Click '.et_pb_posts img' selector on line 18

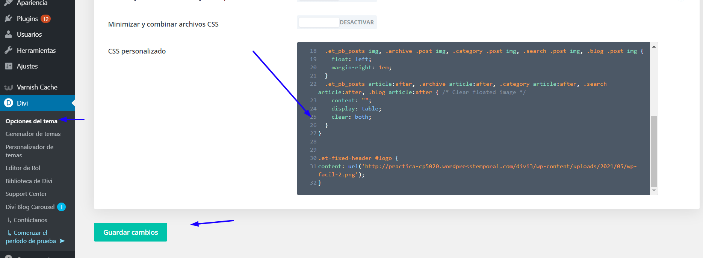point(352,51)
